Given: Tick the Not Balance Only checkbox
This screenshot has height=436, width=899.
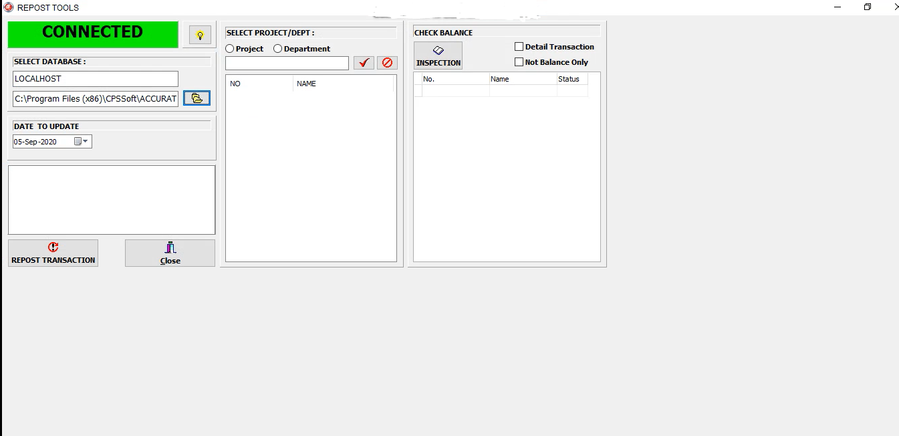Looking at the screenshot, I should click(x=519, y=62).
